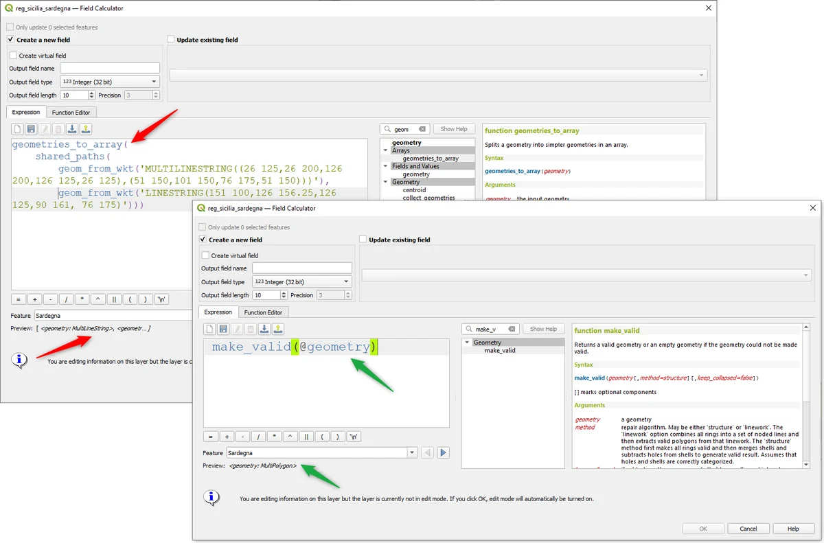
Task: Uncheck 'Create a new field' in the back dialog
Action: (x=10, y=40)
